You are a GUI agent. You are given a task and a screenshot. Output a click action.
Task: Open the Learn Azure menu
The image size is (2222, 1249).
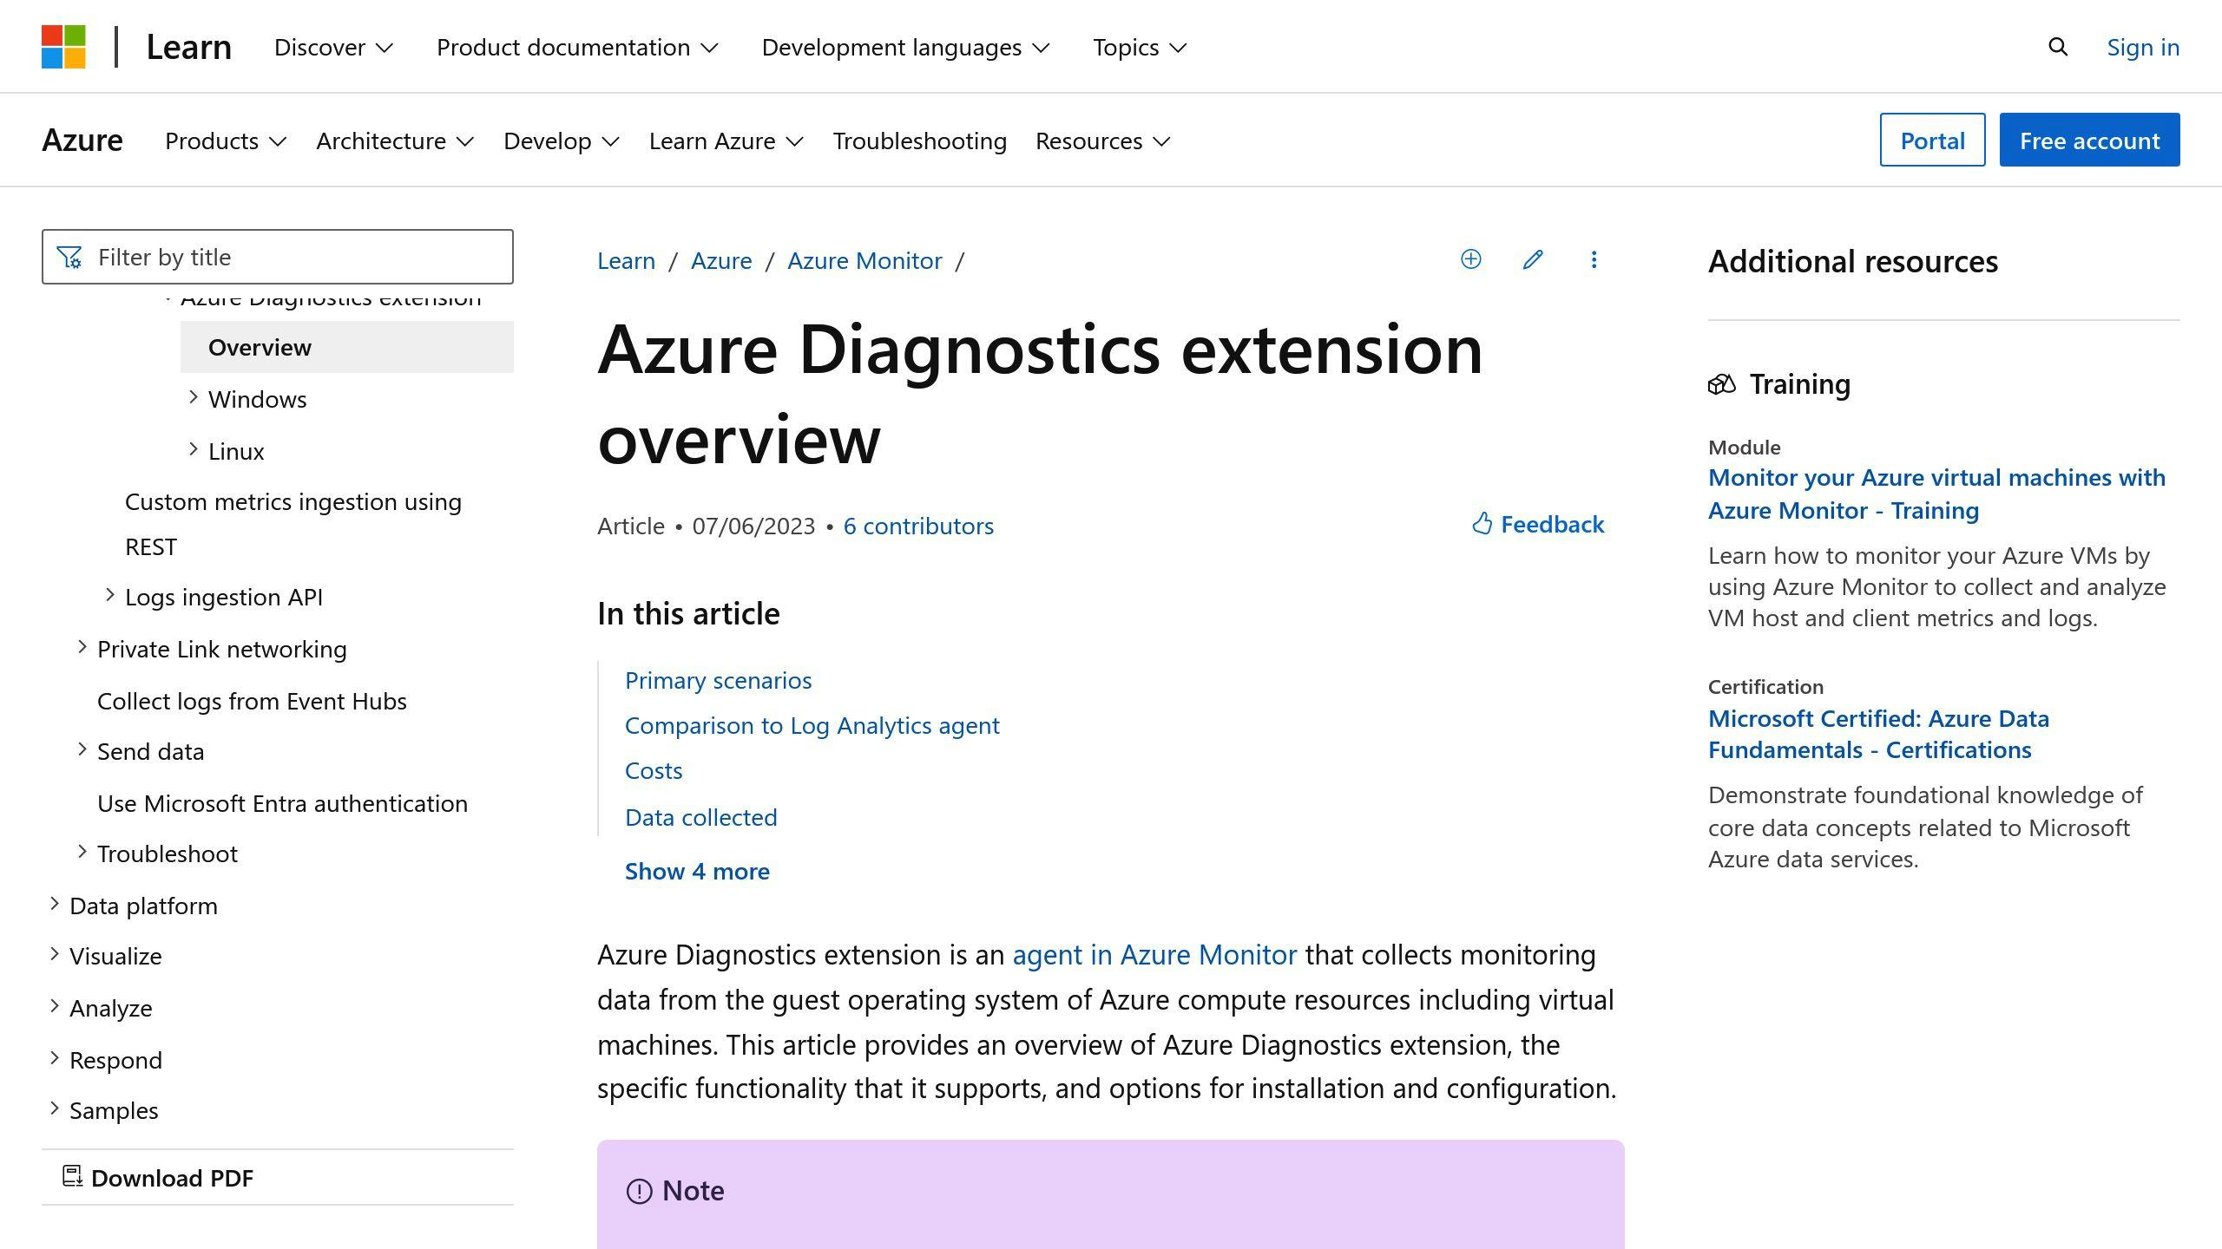(726, 141)
